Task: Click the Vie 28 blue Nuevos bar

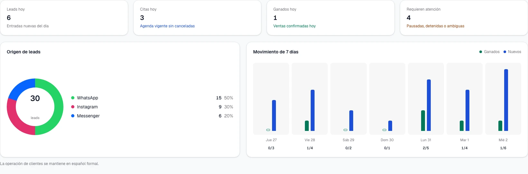Action: [x=313, y=110]
